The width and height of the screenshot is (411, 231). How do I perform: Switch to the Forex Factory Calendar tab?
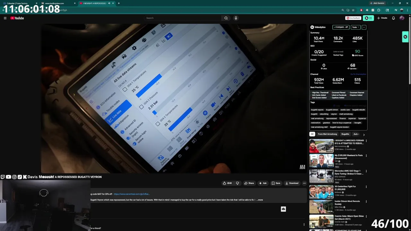(x=19, y=3)
